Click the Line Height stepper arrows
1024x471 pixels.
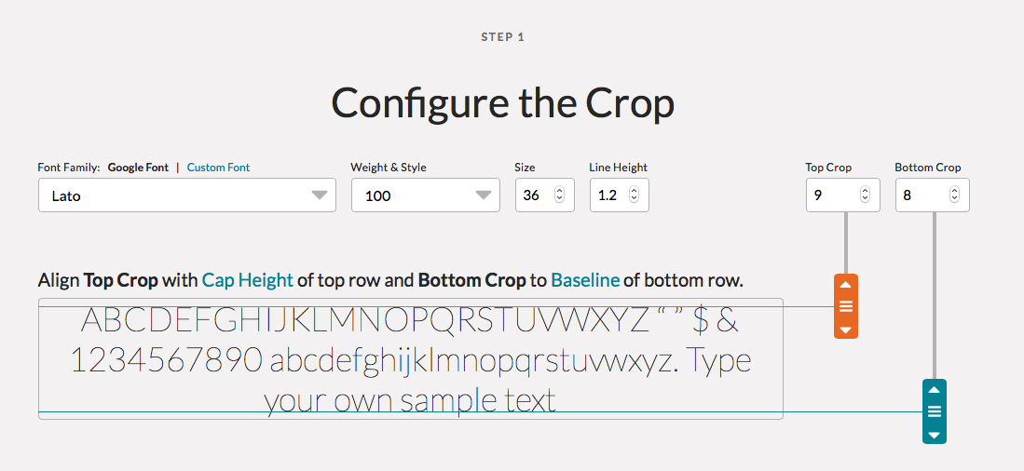[634, 195]
